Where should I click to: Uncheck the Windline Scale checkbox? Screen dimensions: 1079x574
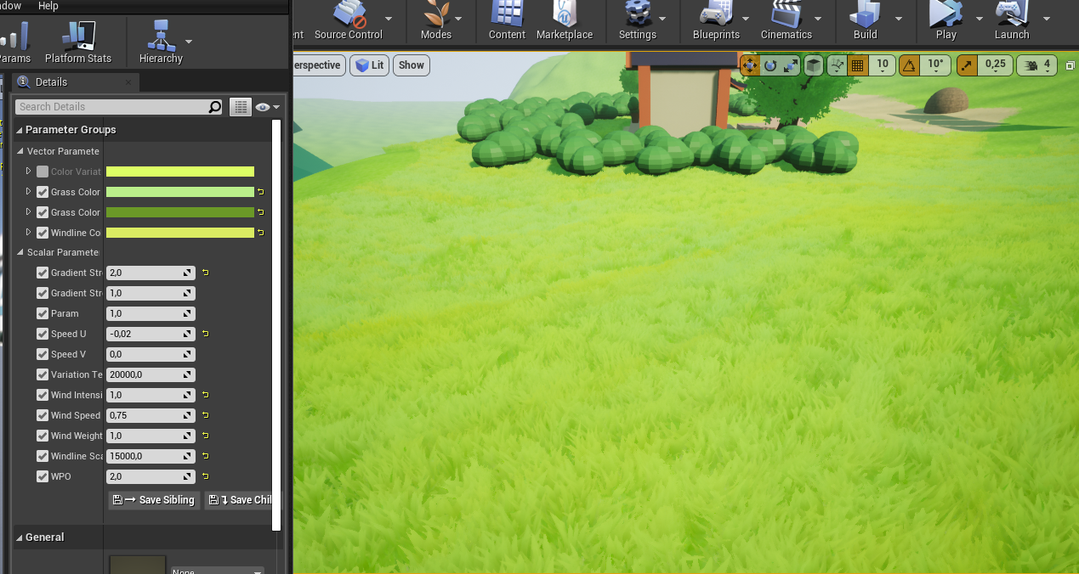pyautogui.click(x=43, y=456)
